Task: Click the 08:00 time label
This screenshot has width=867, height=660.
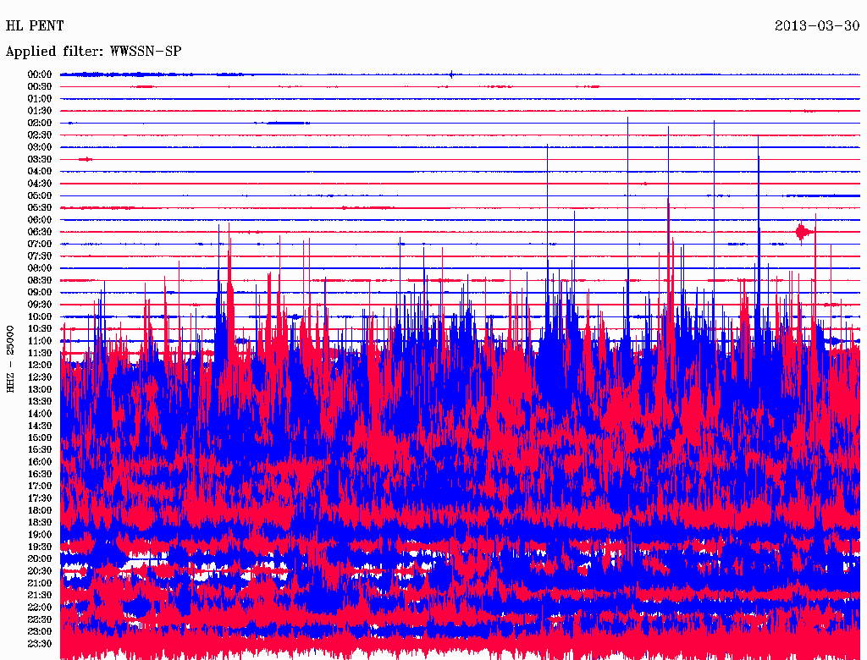Action: 39,268
